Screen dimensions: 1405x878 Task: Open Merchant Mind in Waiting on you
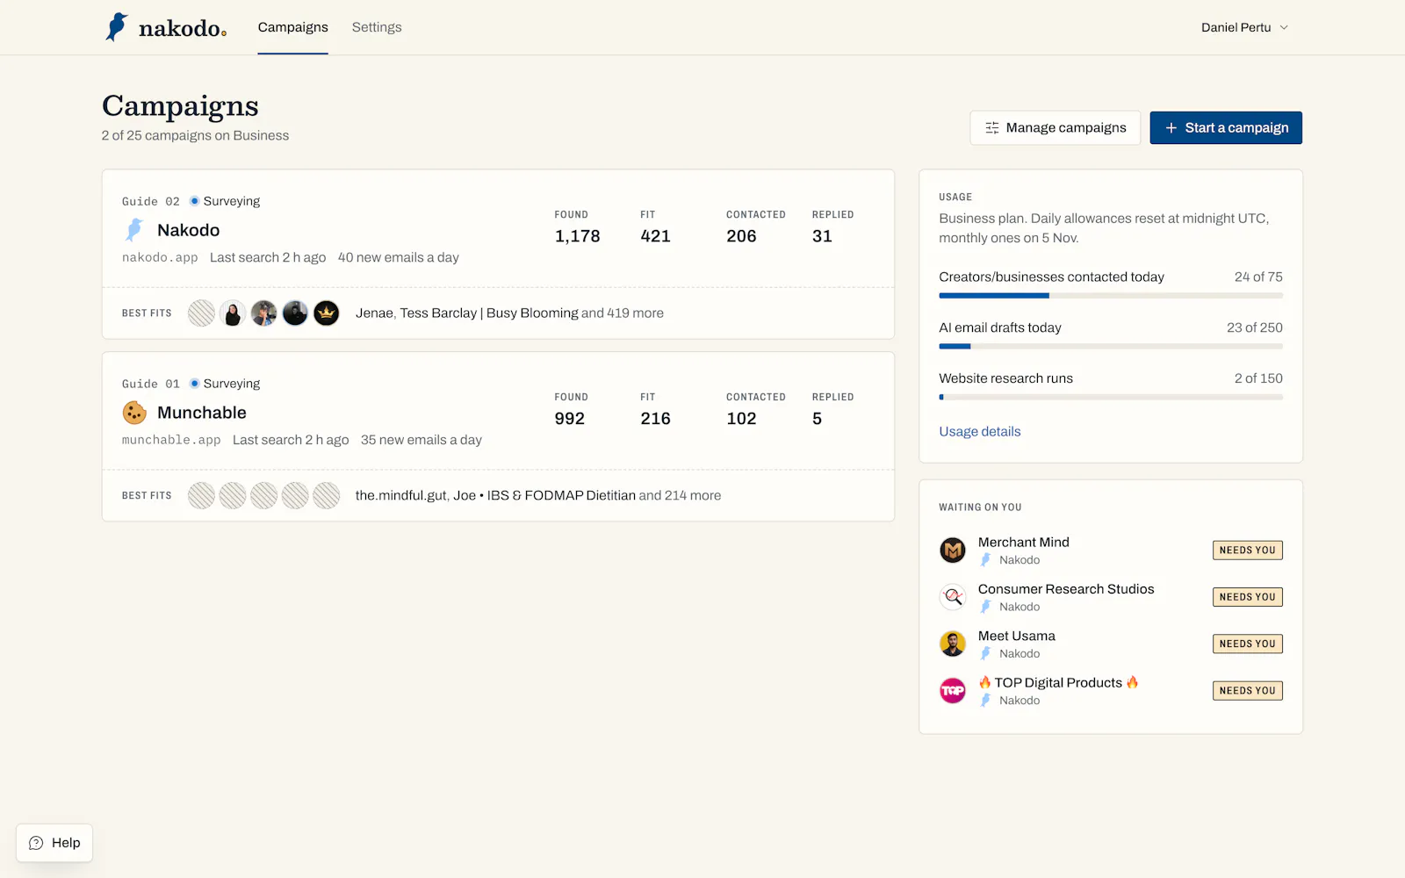(1111, 551)
